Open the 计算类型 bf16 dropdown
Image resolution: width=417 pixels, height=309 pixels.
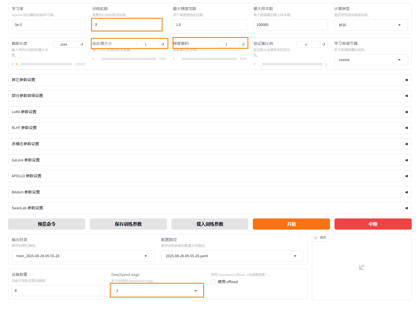coord(371,25)
